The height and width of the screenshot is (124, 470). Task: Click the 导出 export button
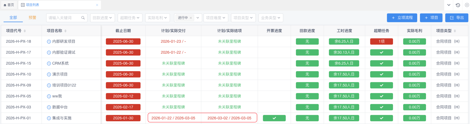tap(457, 18)
